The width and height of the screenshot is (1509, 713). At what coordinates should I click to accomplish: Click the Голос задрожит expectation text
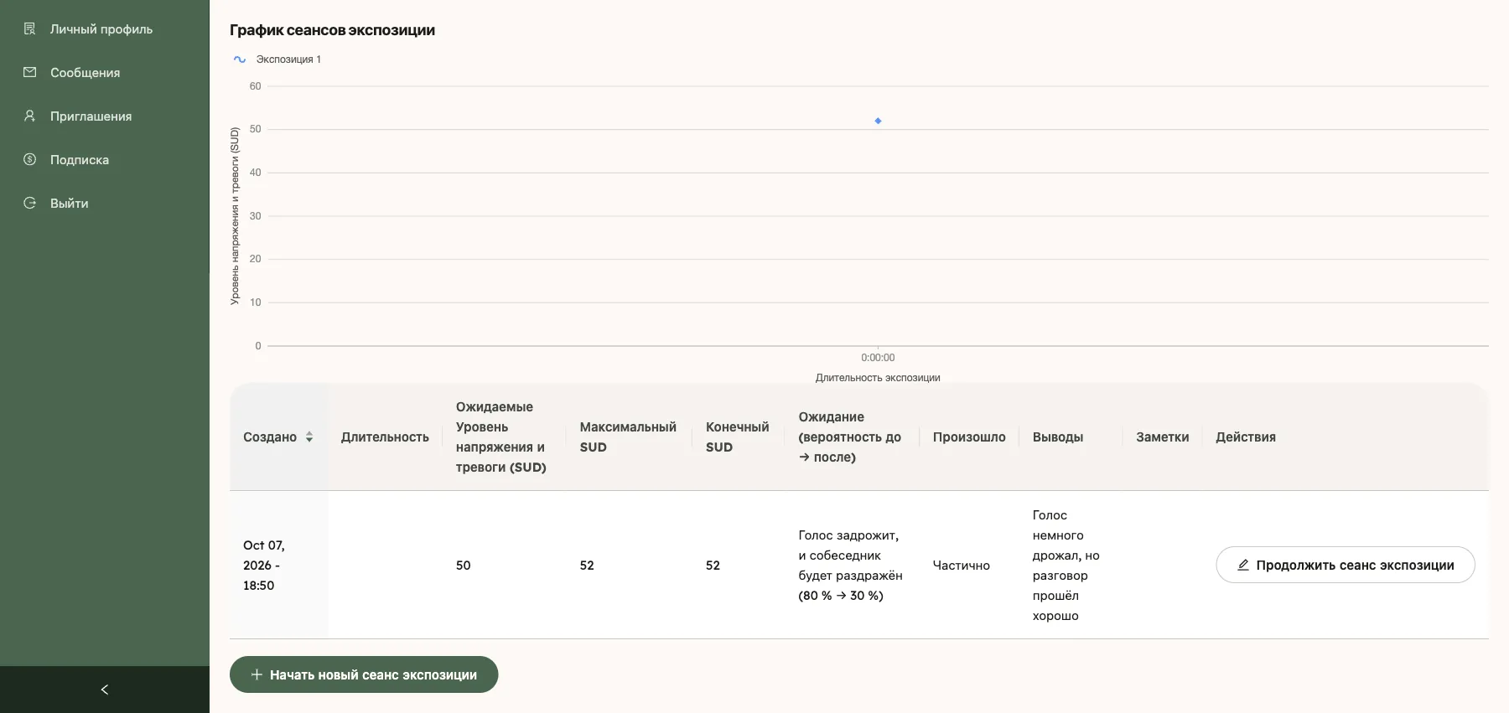850,566
